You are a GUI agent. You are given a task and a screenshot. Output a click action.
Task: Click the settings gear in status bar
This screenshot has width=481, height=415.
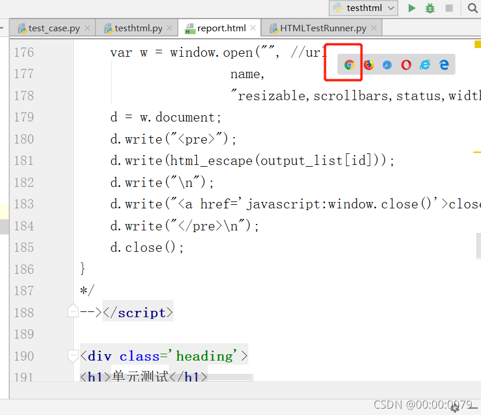point(455,407)
